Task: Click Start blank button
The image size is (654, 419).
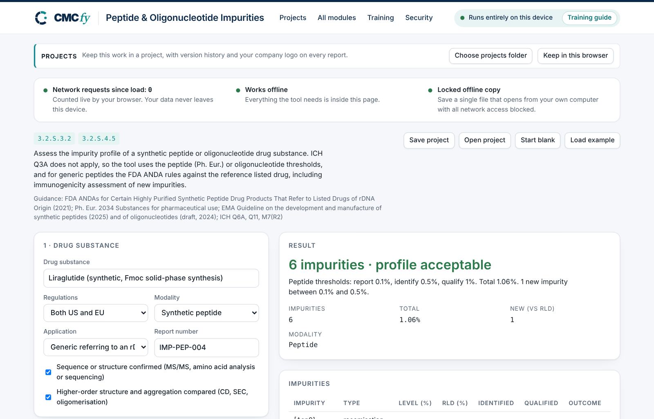Action: 538,140
